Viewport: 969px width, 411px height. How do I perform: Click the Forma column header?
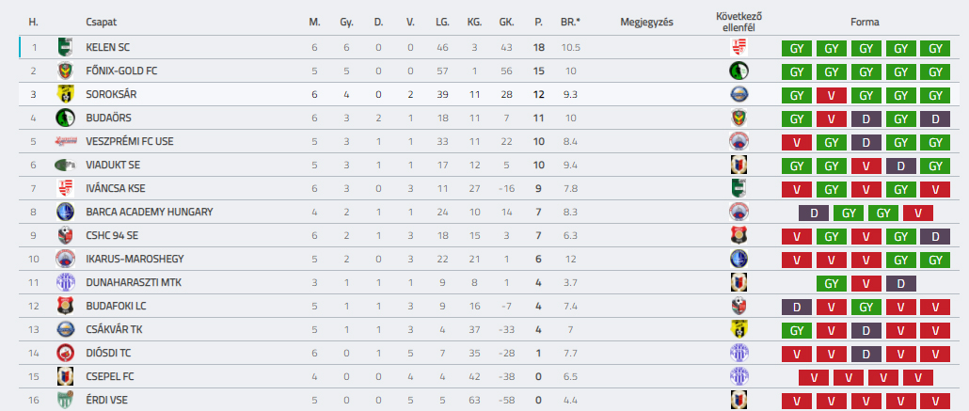865,22
